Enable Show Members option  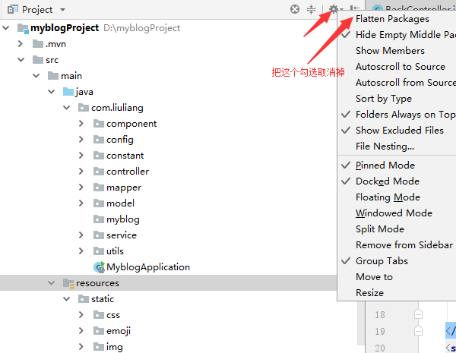(x=397, y=51)
